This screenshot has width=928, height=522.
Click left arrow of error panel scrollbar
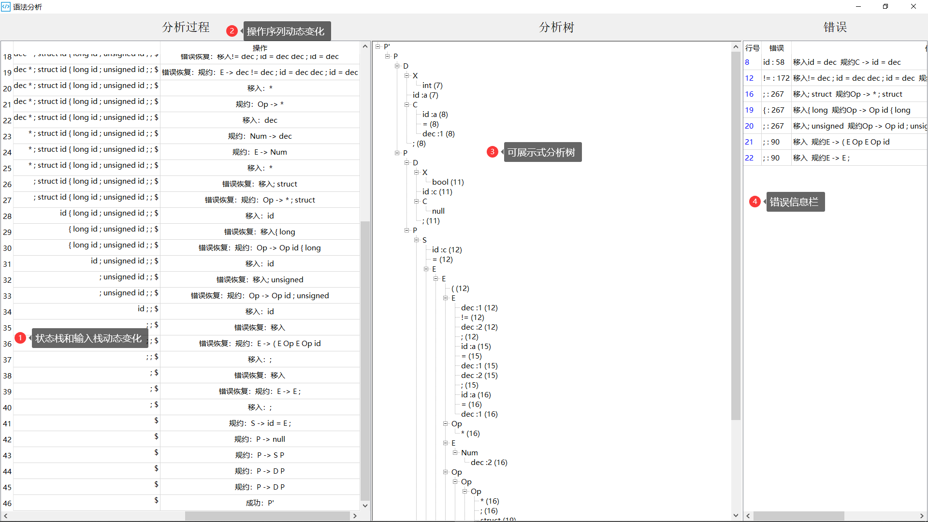pyautogui.click(x=748, y=516)
